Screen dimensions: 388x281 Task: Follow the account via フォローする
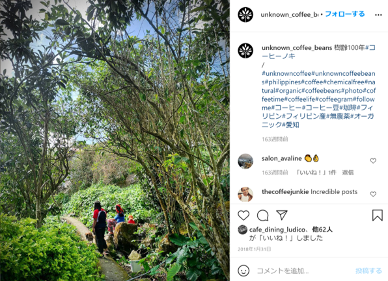point(344,14)
